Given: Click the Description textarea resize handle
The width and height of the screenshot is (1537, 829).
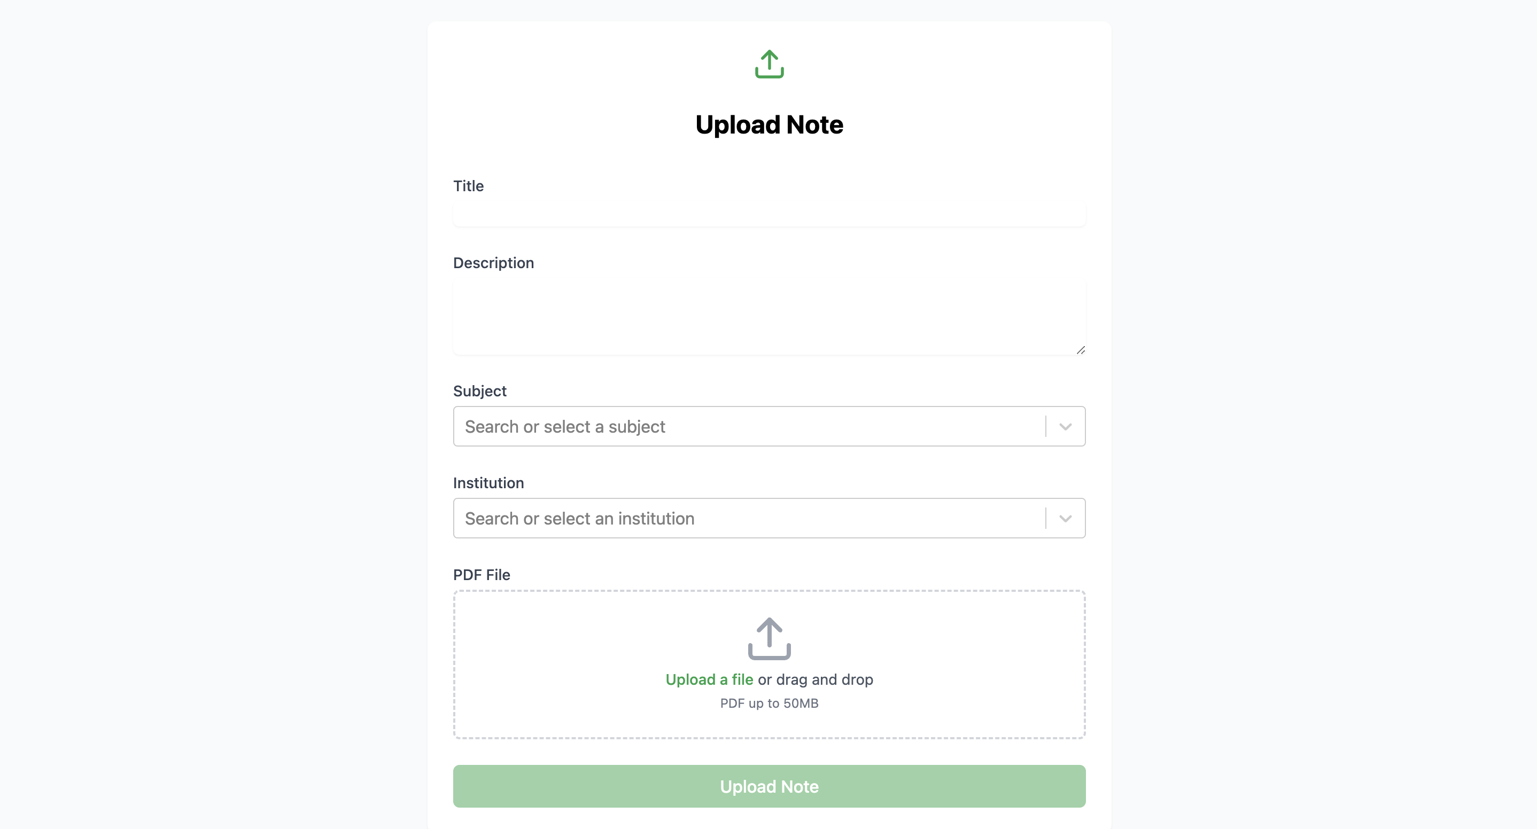Looking at the screenshot, I should [1080, 350].
